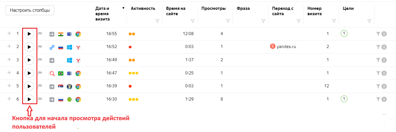Open the Просмотры column filter
The width and height of the screenshot is (396, 132).
[228, 21]
